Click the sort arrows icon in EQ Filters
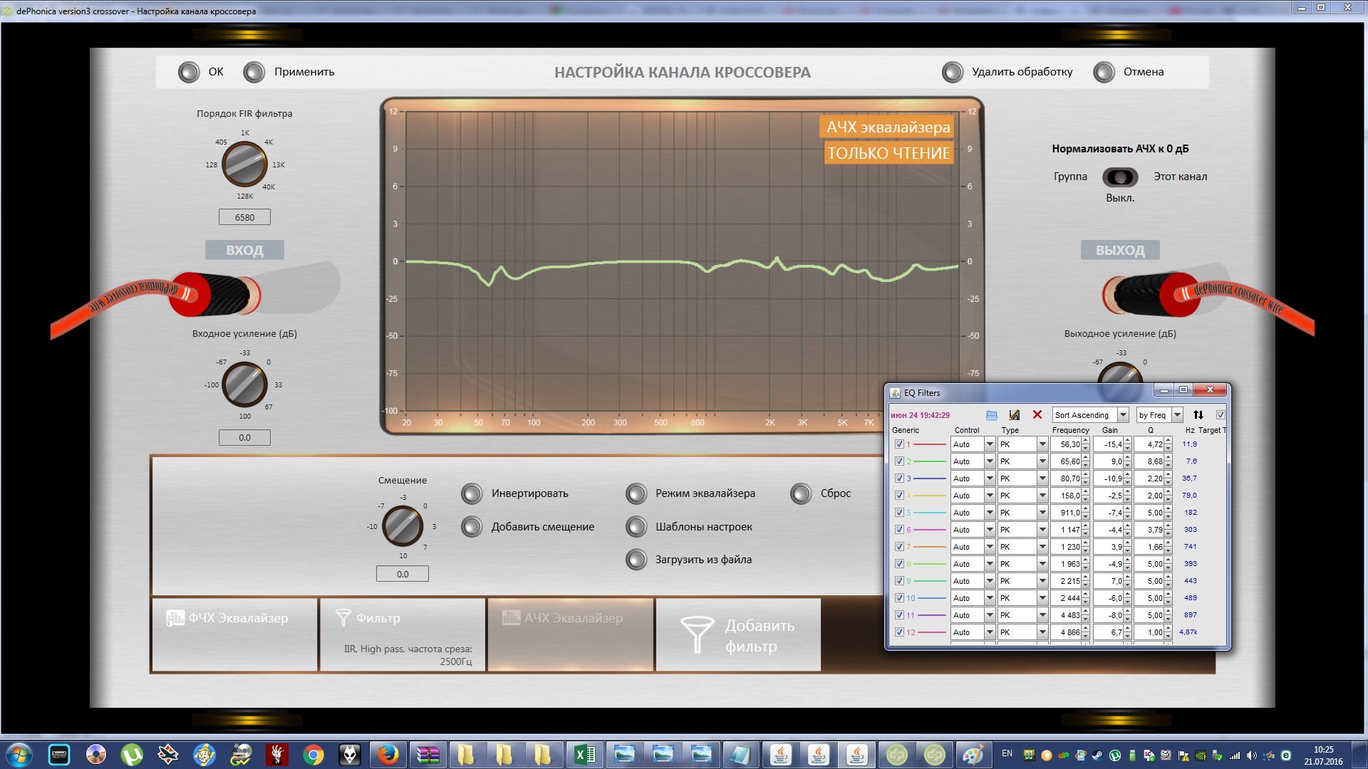The width and height of the screenshot is (1368, 769). pos(1198,415)
